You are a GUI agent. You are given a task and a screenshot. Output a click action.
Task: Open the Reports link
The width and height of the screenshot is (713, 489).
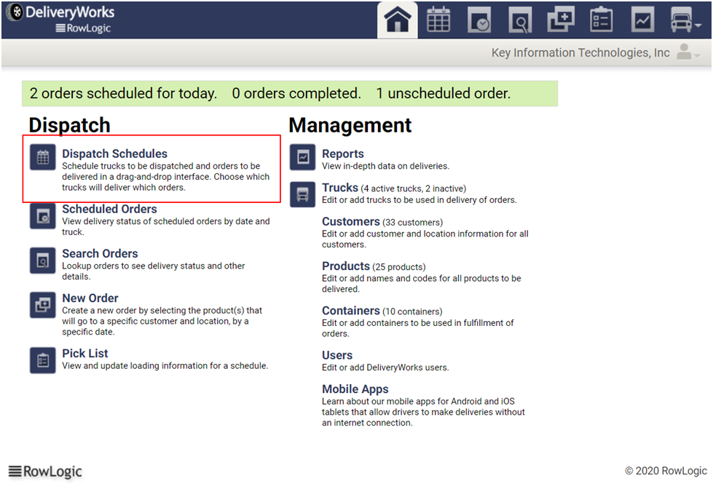click(x=343, y=154)
